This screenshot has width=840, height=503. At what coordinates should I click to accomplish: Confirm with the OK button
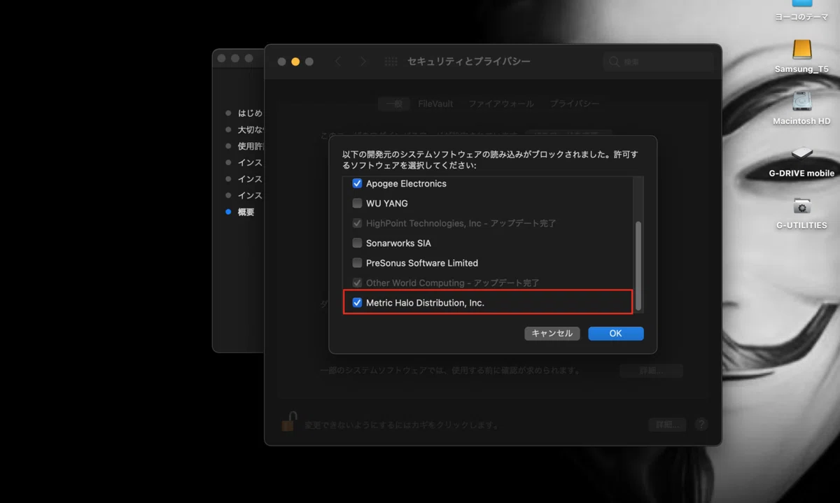(x=615, y=334)
